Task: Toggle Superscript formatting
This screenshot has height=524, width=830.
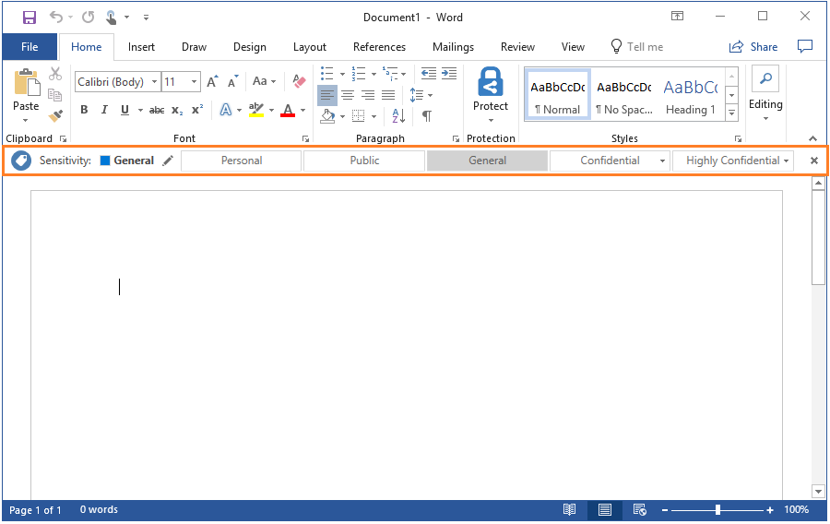Action: coord(197,110)
